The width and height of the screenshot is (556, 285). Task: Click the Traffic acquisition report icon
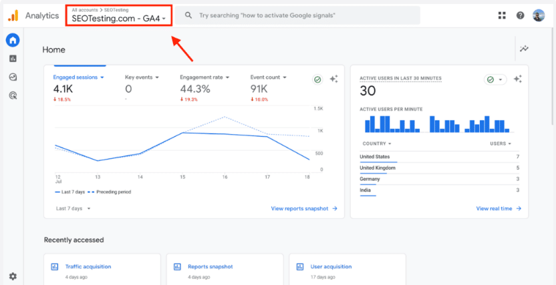(x=55, y=266)
